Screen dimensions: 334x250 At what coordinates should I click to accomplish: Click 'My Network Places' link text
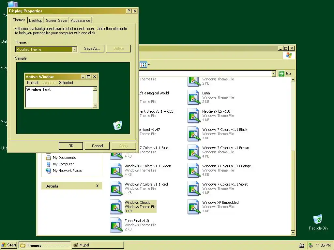point(68,171)
